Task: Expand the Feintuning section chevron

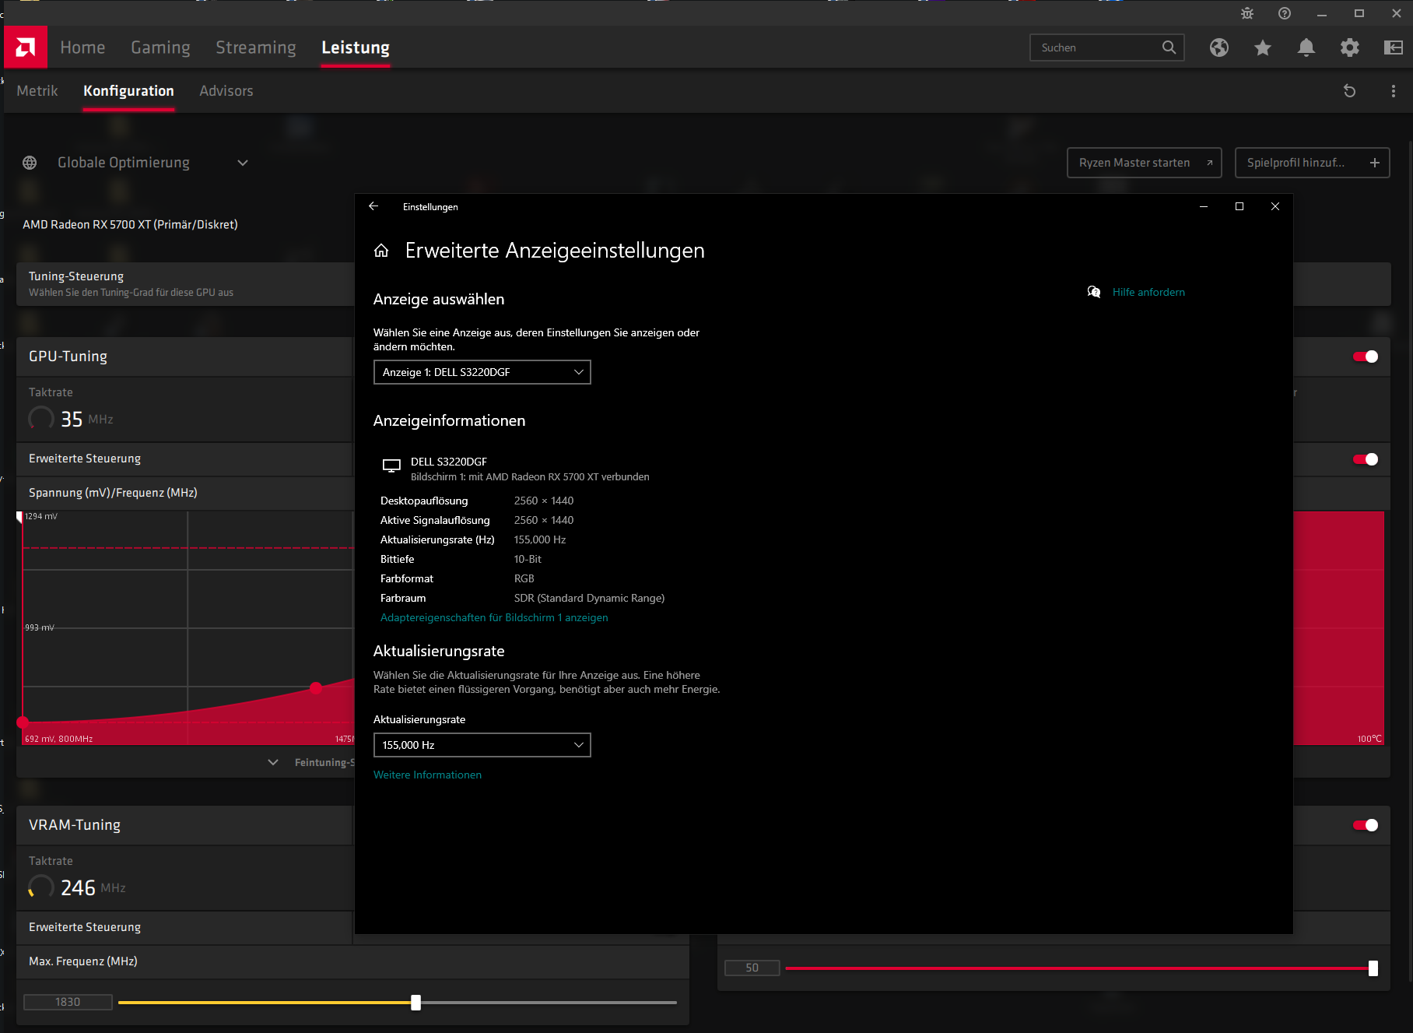Action: pyautogui.click(x=273, y=762)
